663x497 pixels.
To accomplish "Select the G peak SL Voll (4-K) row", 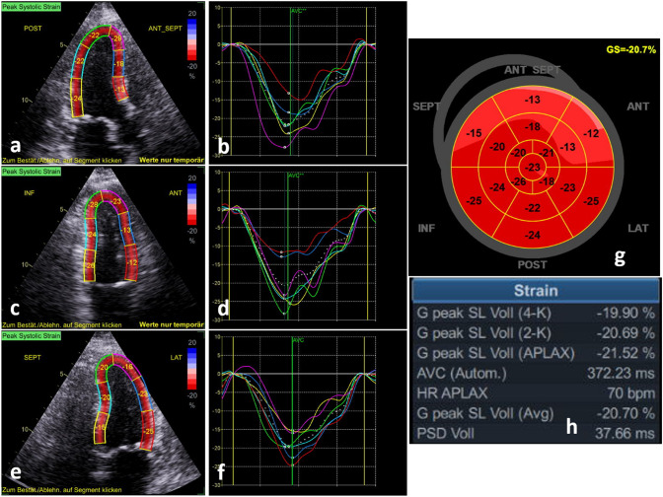I will point(534,314).
